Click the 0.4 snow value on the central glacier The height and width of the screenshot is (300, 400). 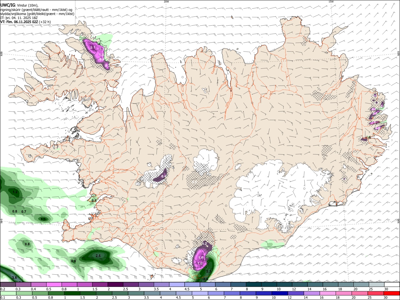pyautogui.click(x=163, y=176)
